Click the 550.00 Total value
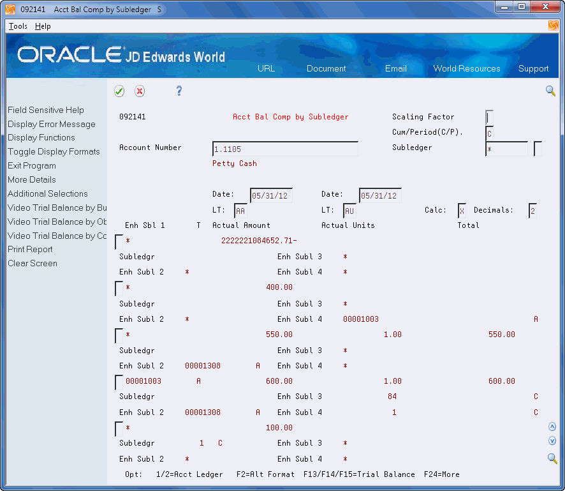 tap(502, 335)
